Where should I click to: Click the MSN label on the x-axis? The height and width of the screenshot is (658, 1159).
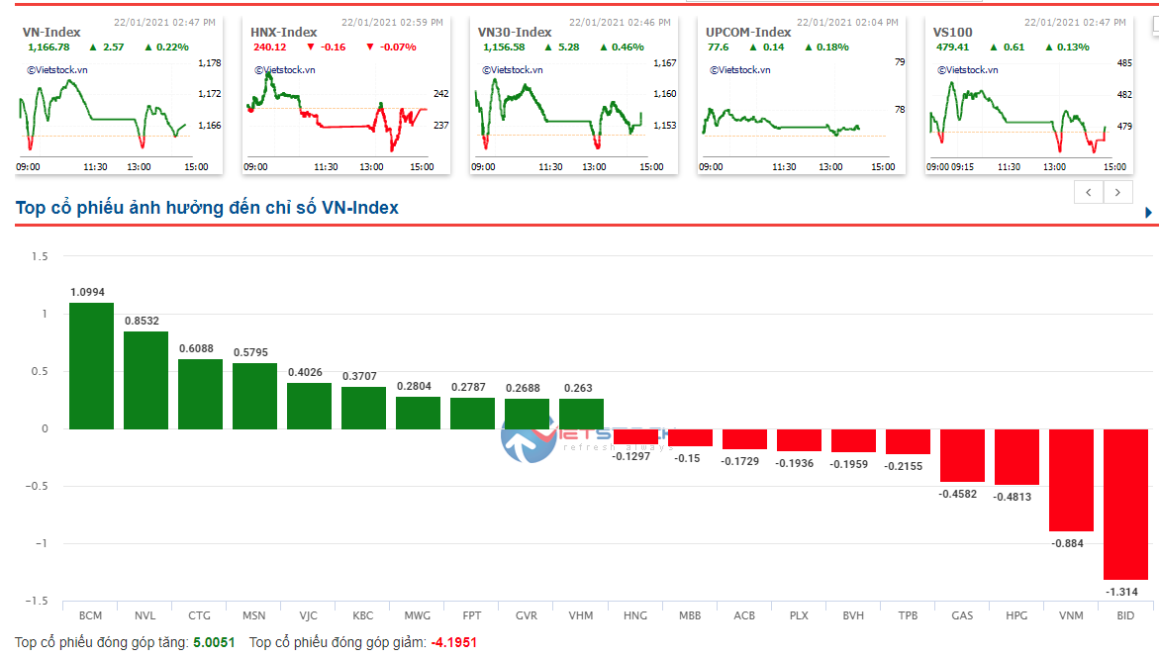(x=254, y=615)
